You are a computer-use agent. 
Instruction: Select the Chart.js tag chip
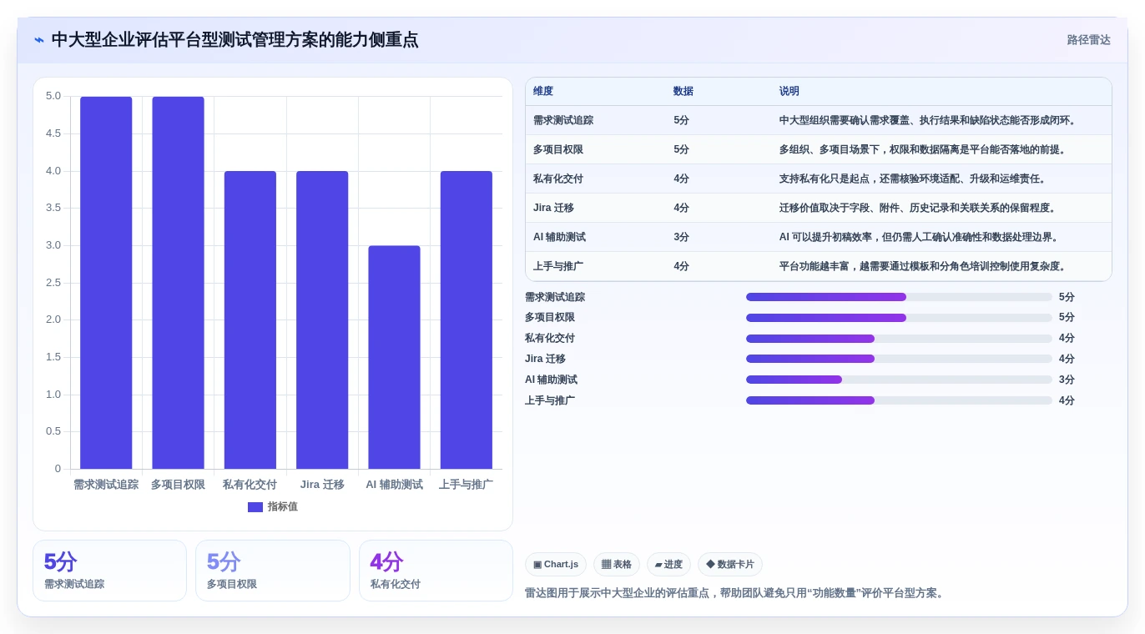(x=556, y=565)
